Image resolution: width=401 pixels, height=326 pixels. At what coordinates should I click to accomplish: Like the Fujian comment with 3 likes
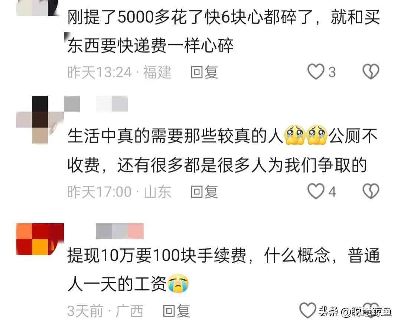316,72
